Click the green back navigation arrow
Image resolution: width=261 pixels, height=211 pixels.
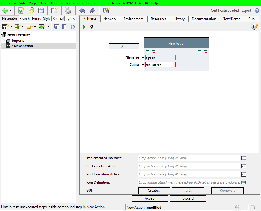pos(5,10)
